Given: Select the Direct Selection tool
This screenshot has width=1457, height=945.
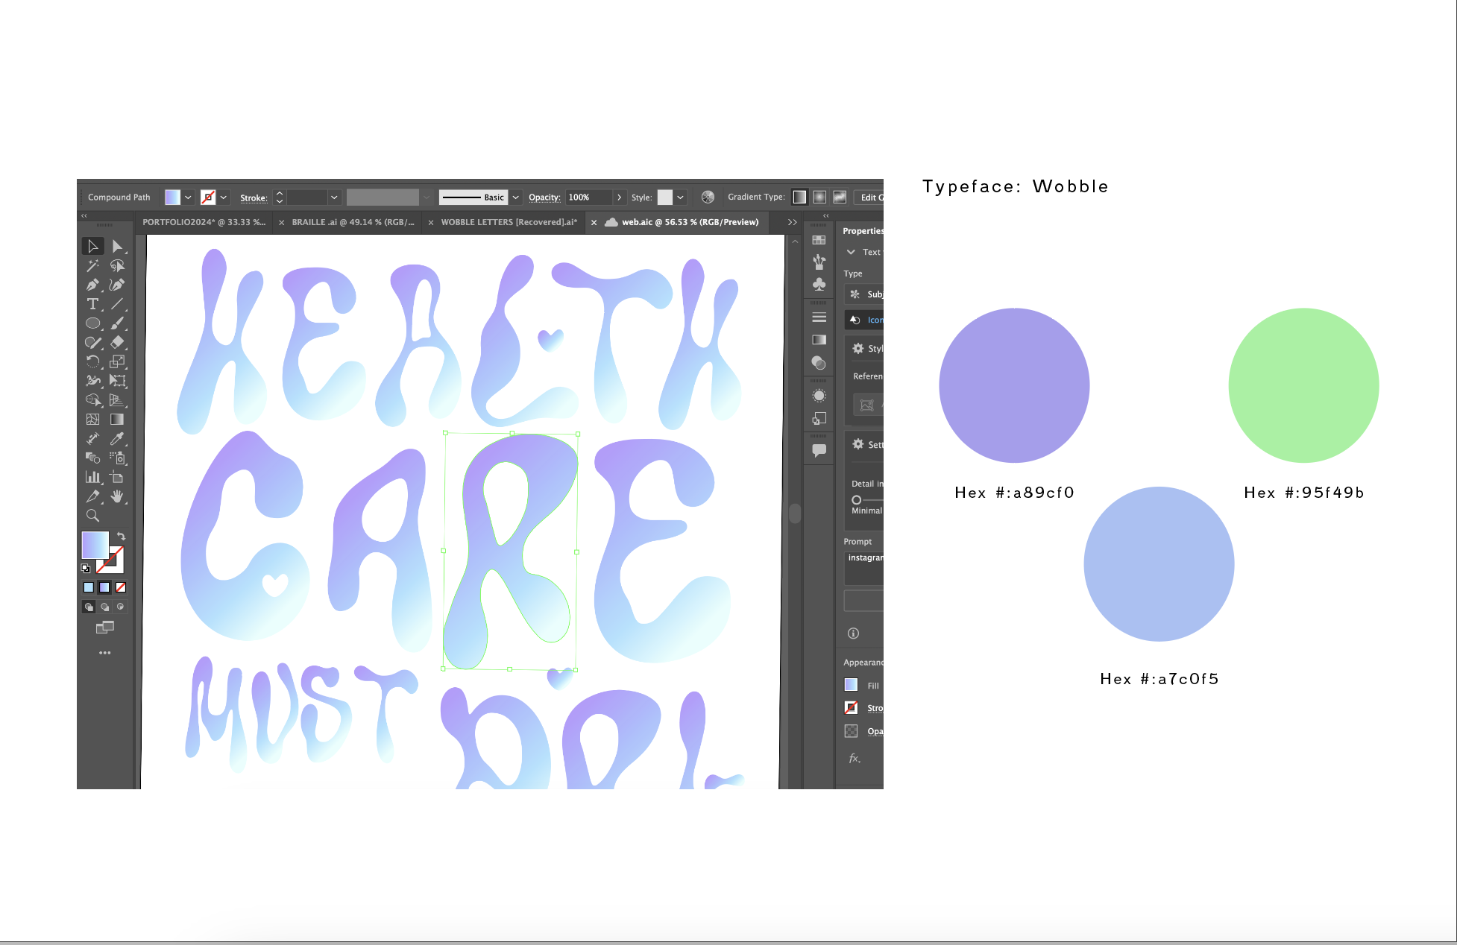Looking at the screenshot, I should pyautogui.click(x=117, y=247).
